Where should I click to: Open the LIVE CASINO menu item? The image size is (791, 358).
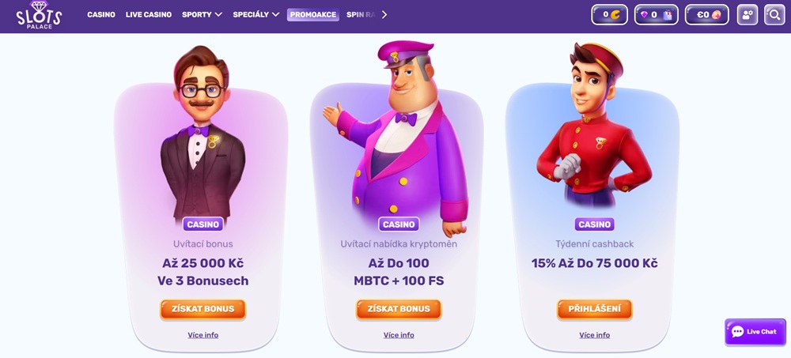coord(149,15)
